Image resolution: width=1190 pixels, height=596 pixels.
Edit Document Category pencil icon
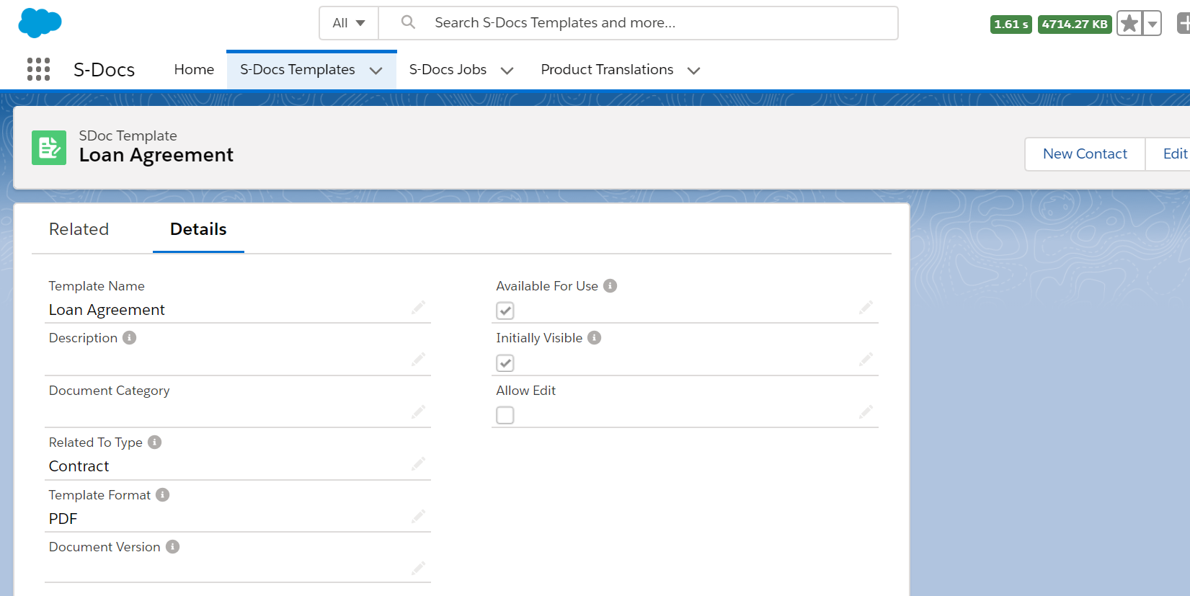click(418, 412)
